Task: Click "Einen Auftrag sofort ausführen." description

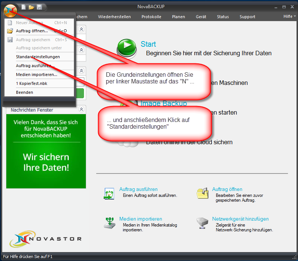Action: pos(150,195)
